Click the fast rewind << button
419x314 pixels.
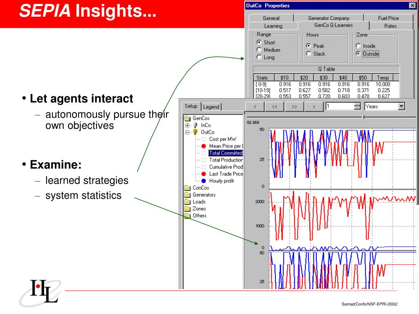tap(275, 107)
